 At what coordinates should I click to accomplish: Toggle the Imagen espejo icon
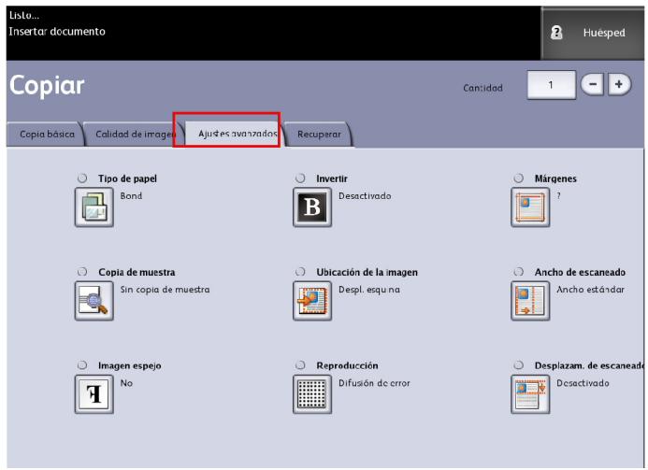coord(94,394)
